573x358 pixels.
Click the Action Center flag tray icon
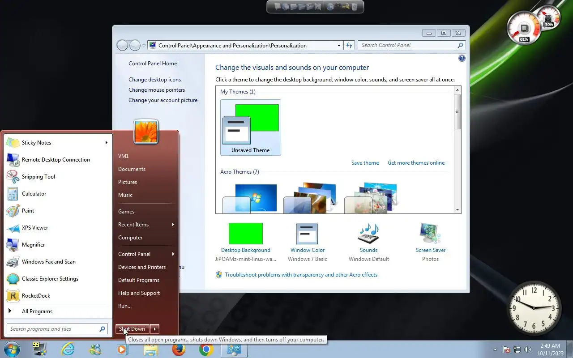pos(506,349)
